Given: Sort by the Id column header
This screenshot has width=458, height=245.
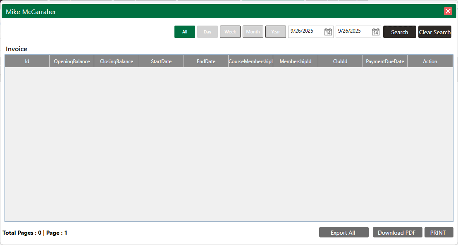Looking at the screenshot, I should click(27, 61).
